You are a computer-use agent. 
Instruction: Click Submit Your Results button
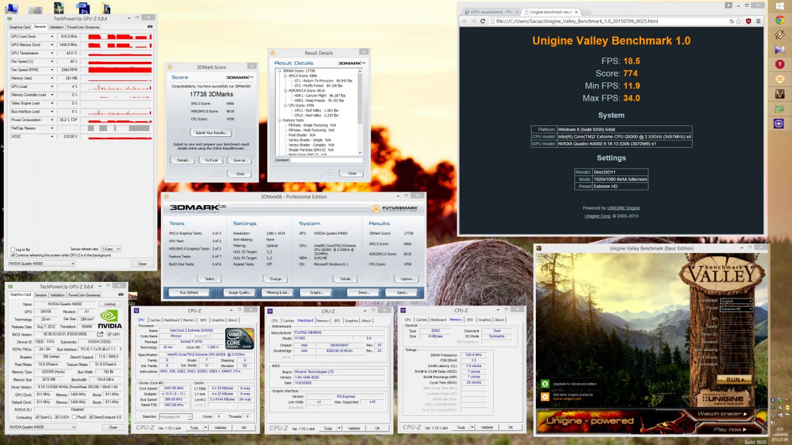pyautogui.click(x=212, y=132)
